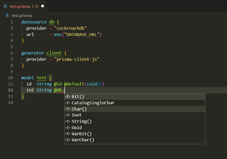Click the type icon beside Bit()

(x=68, y=97)
